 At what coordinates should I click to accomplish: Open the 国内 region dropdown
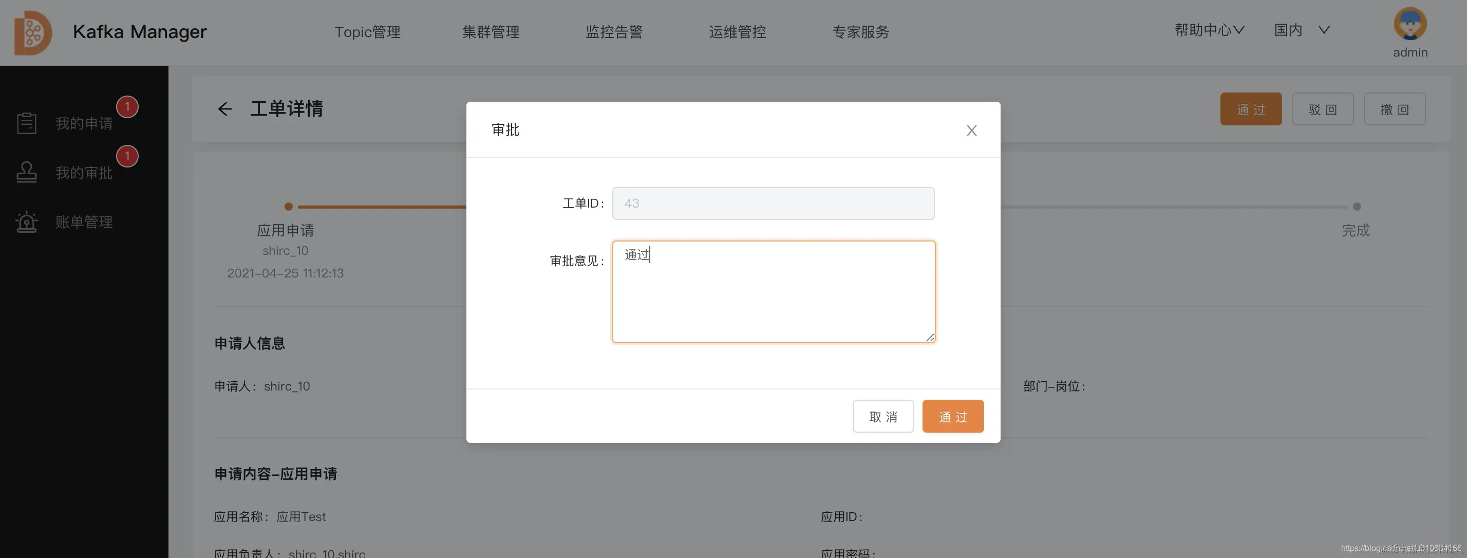[x=1302, y=30]
